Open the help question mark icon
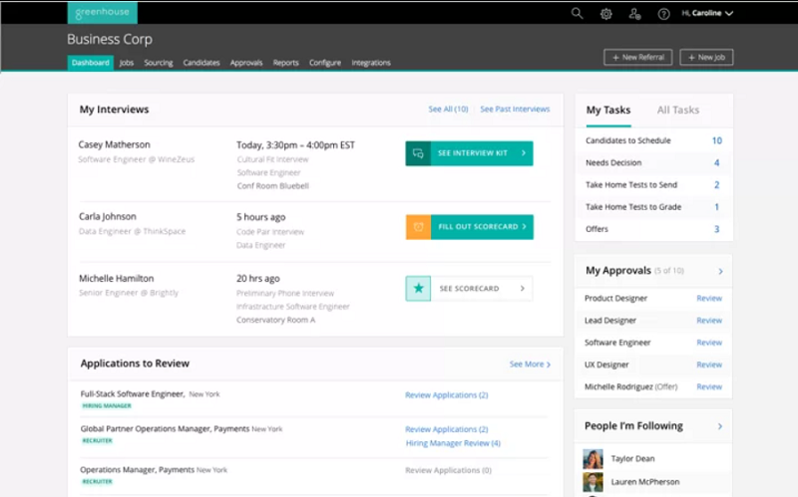Image resolution: width=798 pixels, height=497 pixels. 663,14
